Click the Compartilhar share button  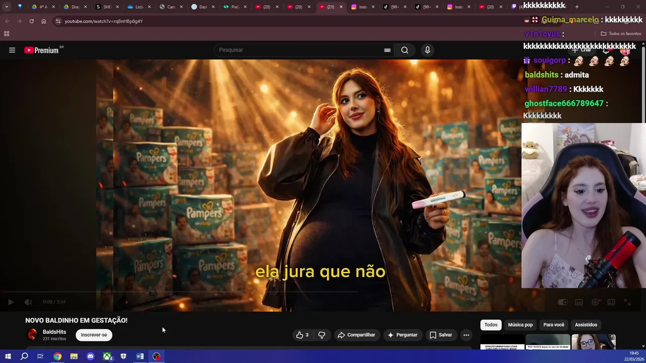pyautogui.click(x=357, y=335)
